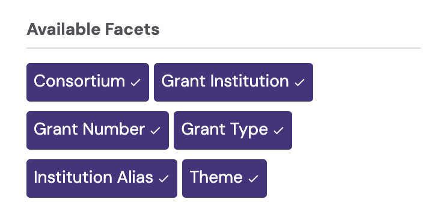Image resolution: width=434 pixels, height=220 pixels.
Task: Click the 'Available Facets' heading
Action: coord(93,29)
